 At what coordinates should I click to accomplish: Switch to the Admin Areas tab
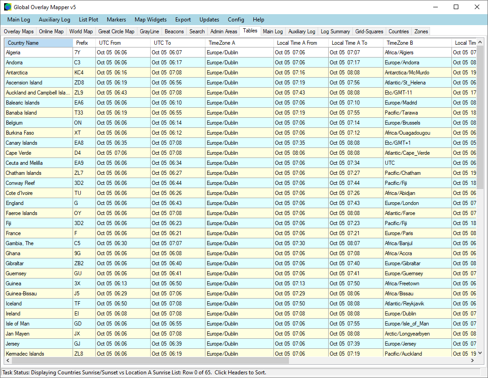point(224,31)
